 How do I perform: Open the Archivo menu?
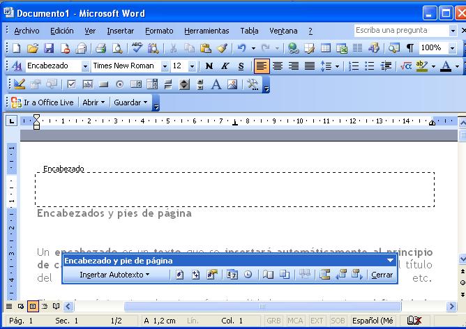click(27, 31)
